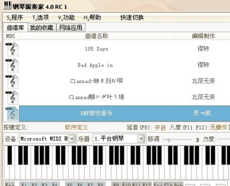Select the Clannad-時を刻む唄 score
Image resolution: width=230 pixels, height=186 pixels.
coord(96,81)
